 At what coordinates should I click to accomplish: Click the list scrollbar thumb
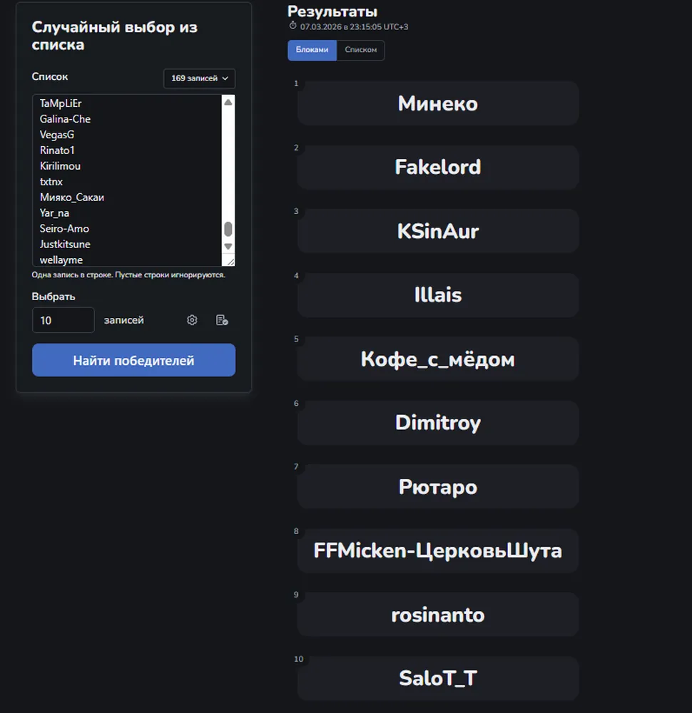pyautogui.click(x=228, y=229)
